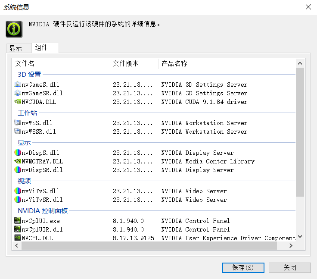This screenshot has width=317, height=279.
Task: Sort by the 产品名称 column header
Action: coord(227,63)
